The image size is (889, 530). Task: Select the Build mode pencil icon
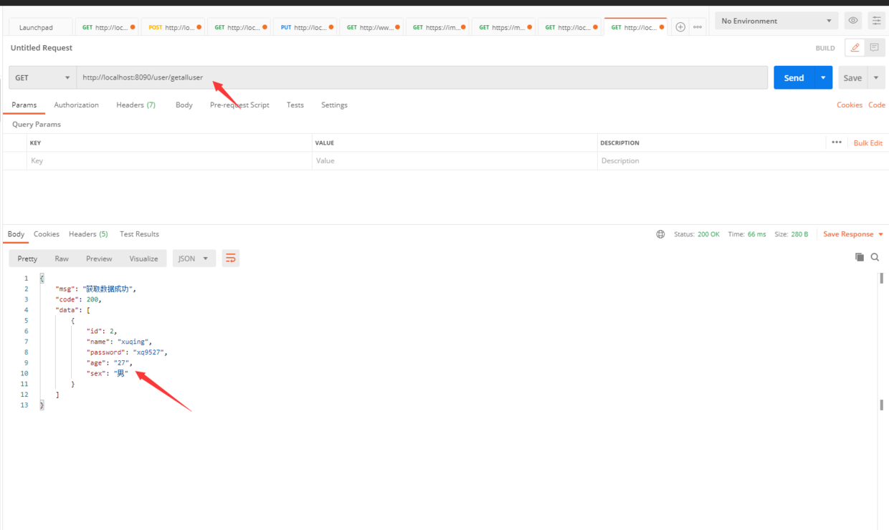tap(855, 48)
